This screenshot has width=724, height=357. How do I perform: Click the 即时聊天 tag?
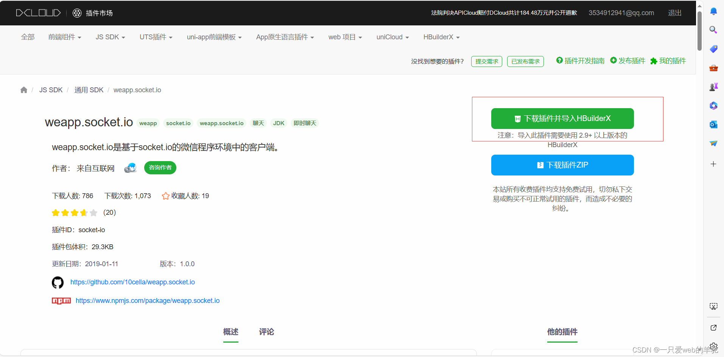pyautogui.click(x=305, y=123)
